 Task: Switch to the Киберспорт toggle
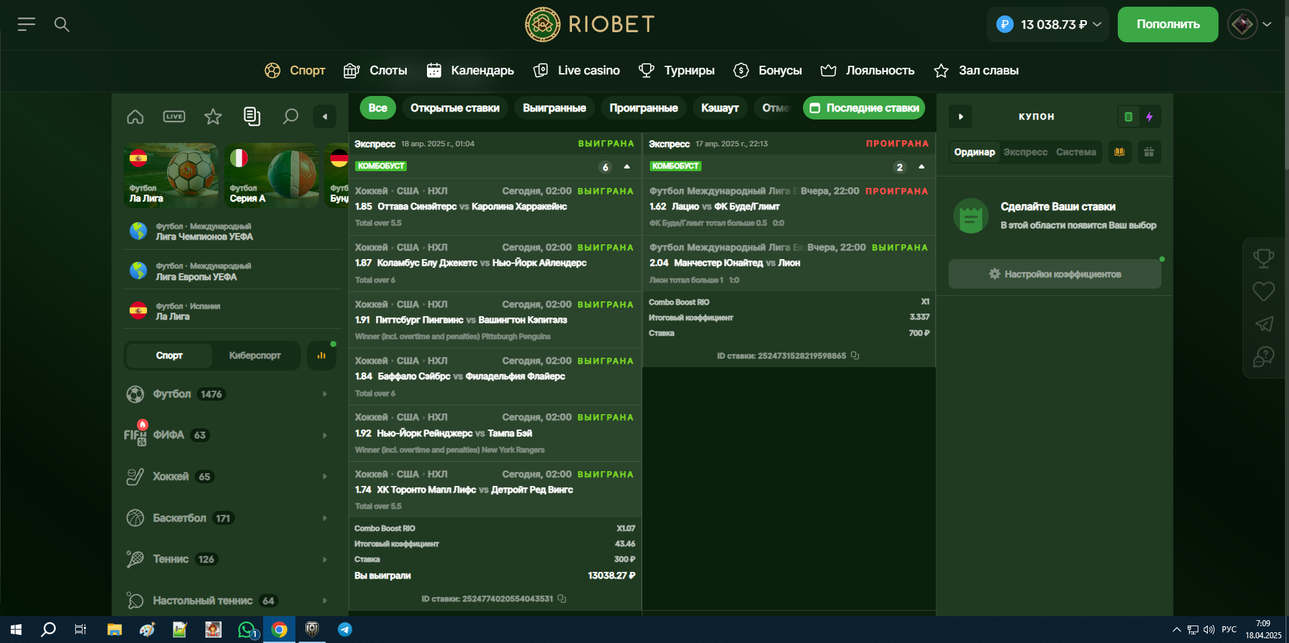pos(254,356)
